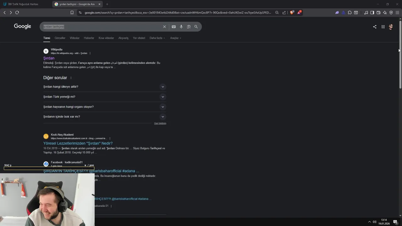Click the zoom magnifier in address bar
The width and height of the screenshot is (402, 226).
point(277,13)
